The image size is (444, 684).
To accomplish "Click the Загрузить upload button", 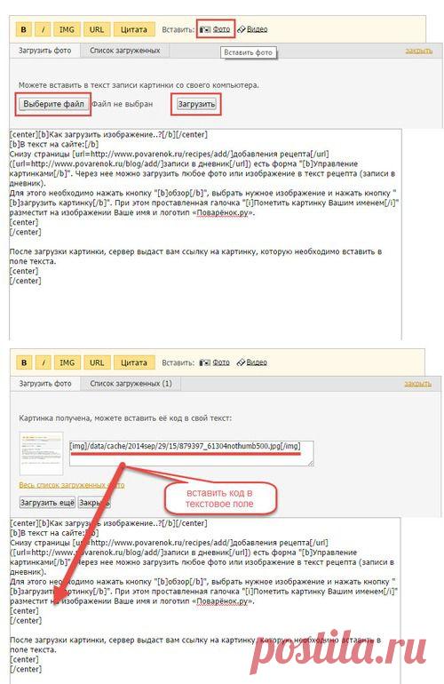I will click(x=196, y=104).
